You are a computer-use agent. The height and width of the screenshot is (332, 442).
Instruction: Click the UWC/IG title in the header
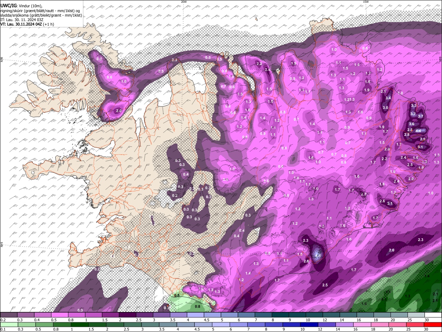pos(8,6)
